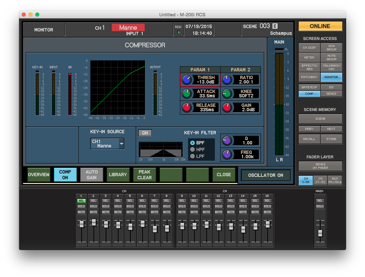The height and width of the screenshot is (277, 365).
Task: Toggle COMP ON to disable the compressor
Action: point(65,175)
